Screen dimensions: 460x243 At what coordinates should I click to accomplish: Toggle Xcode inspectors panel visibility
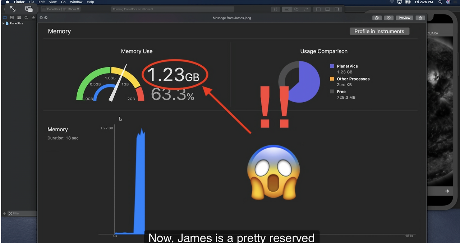click(337, 9)
